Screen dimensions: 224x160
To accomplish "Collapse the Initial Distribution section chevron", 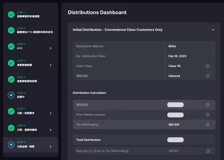I will tap(213, 30).
